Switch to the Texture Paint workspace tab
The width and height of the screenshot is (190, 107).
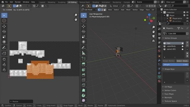coord(84,2)
